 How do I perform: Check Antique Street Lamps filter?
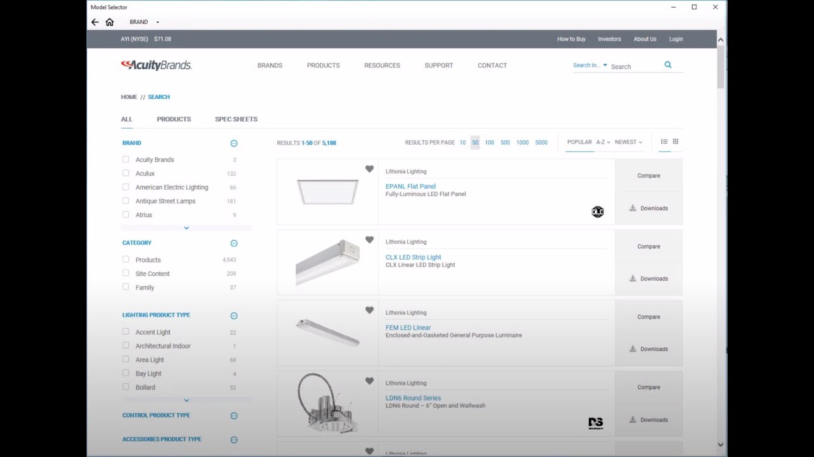point(125,201)
